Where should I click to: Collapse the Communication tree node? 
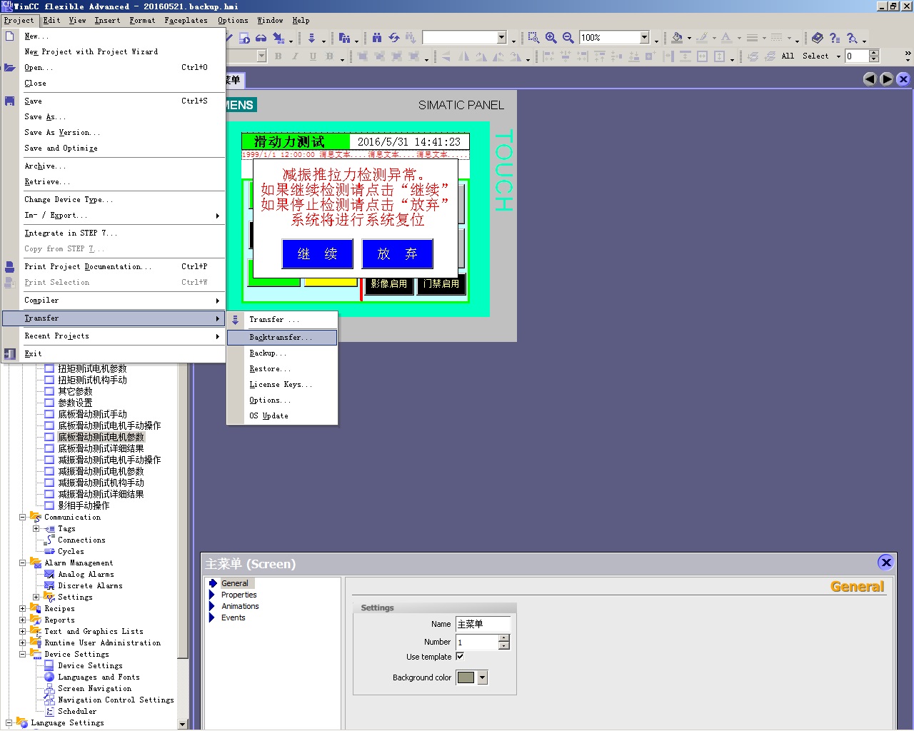pos(22,517)
